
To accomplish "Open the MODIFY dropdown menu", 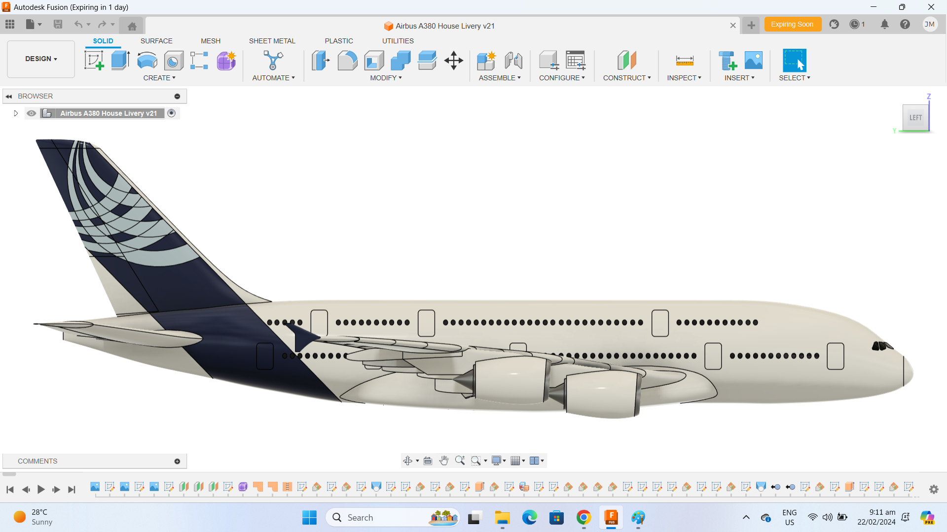I will [386, 77].
